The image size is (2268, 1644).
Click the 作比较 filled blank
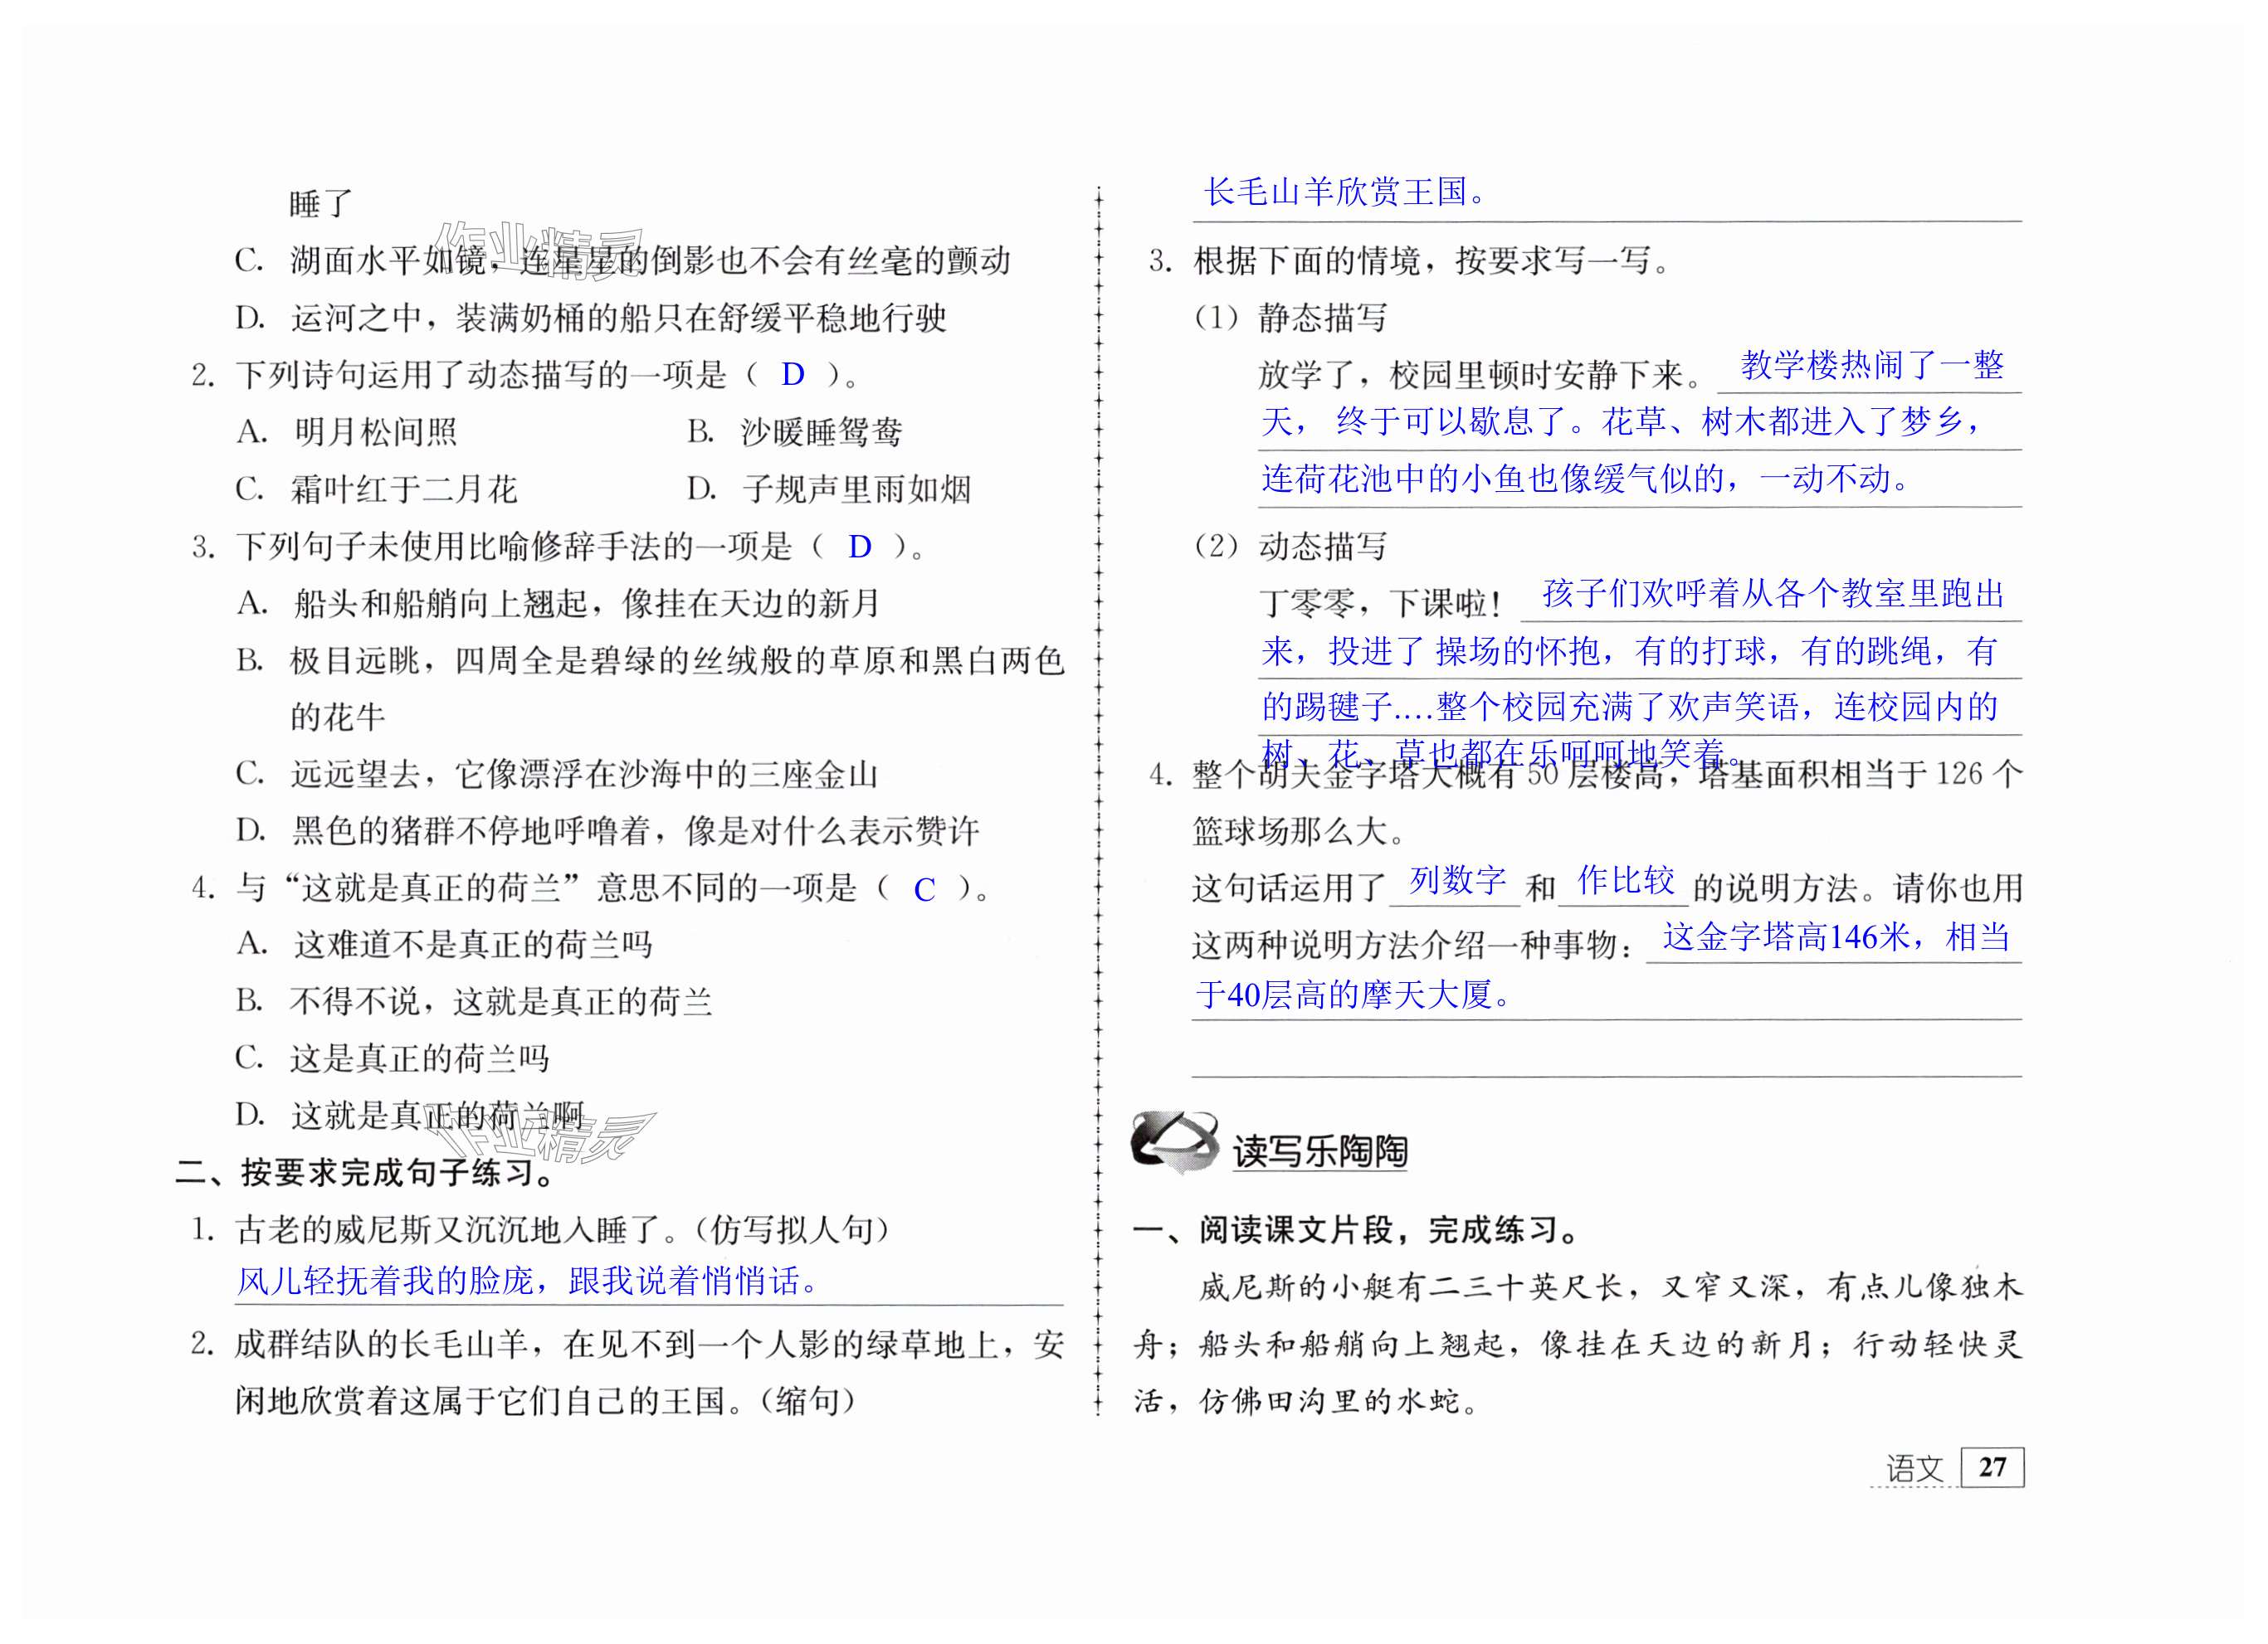[x=1625, y=880]
